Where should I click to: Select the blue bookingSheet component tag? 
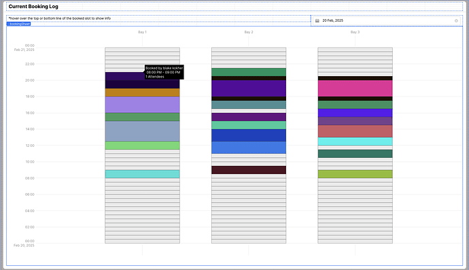tap(18, 24)
